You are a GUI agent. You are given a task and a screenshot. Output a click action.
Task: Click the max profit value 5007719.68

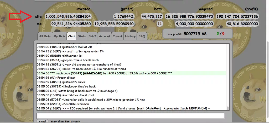coord(195,34)
